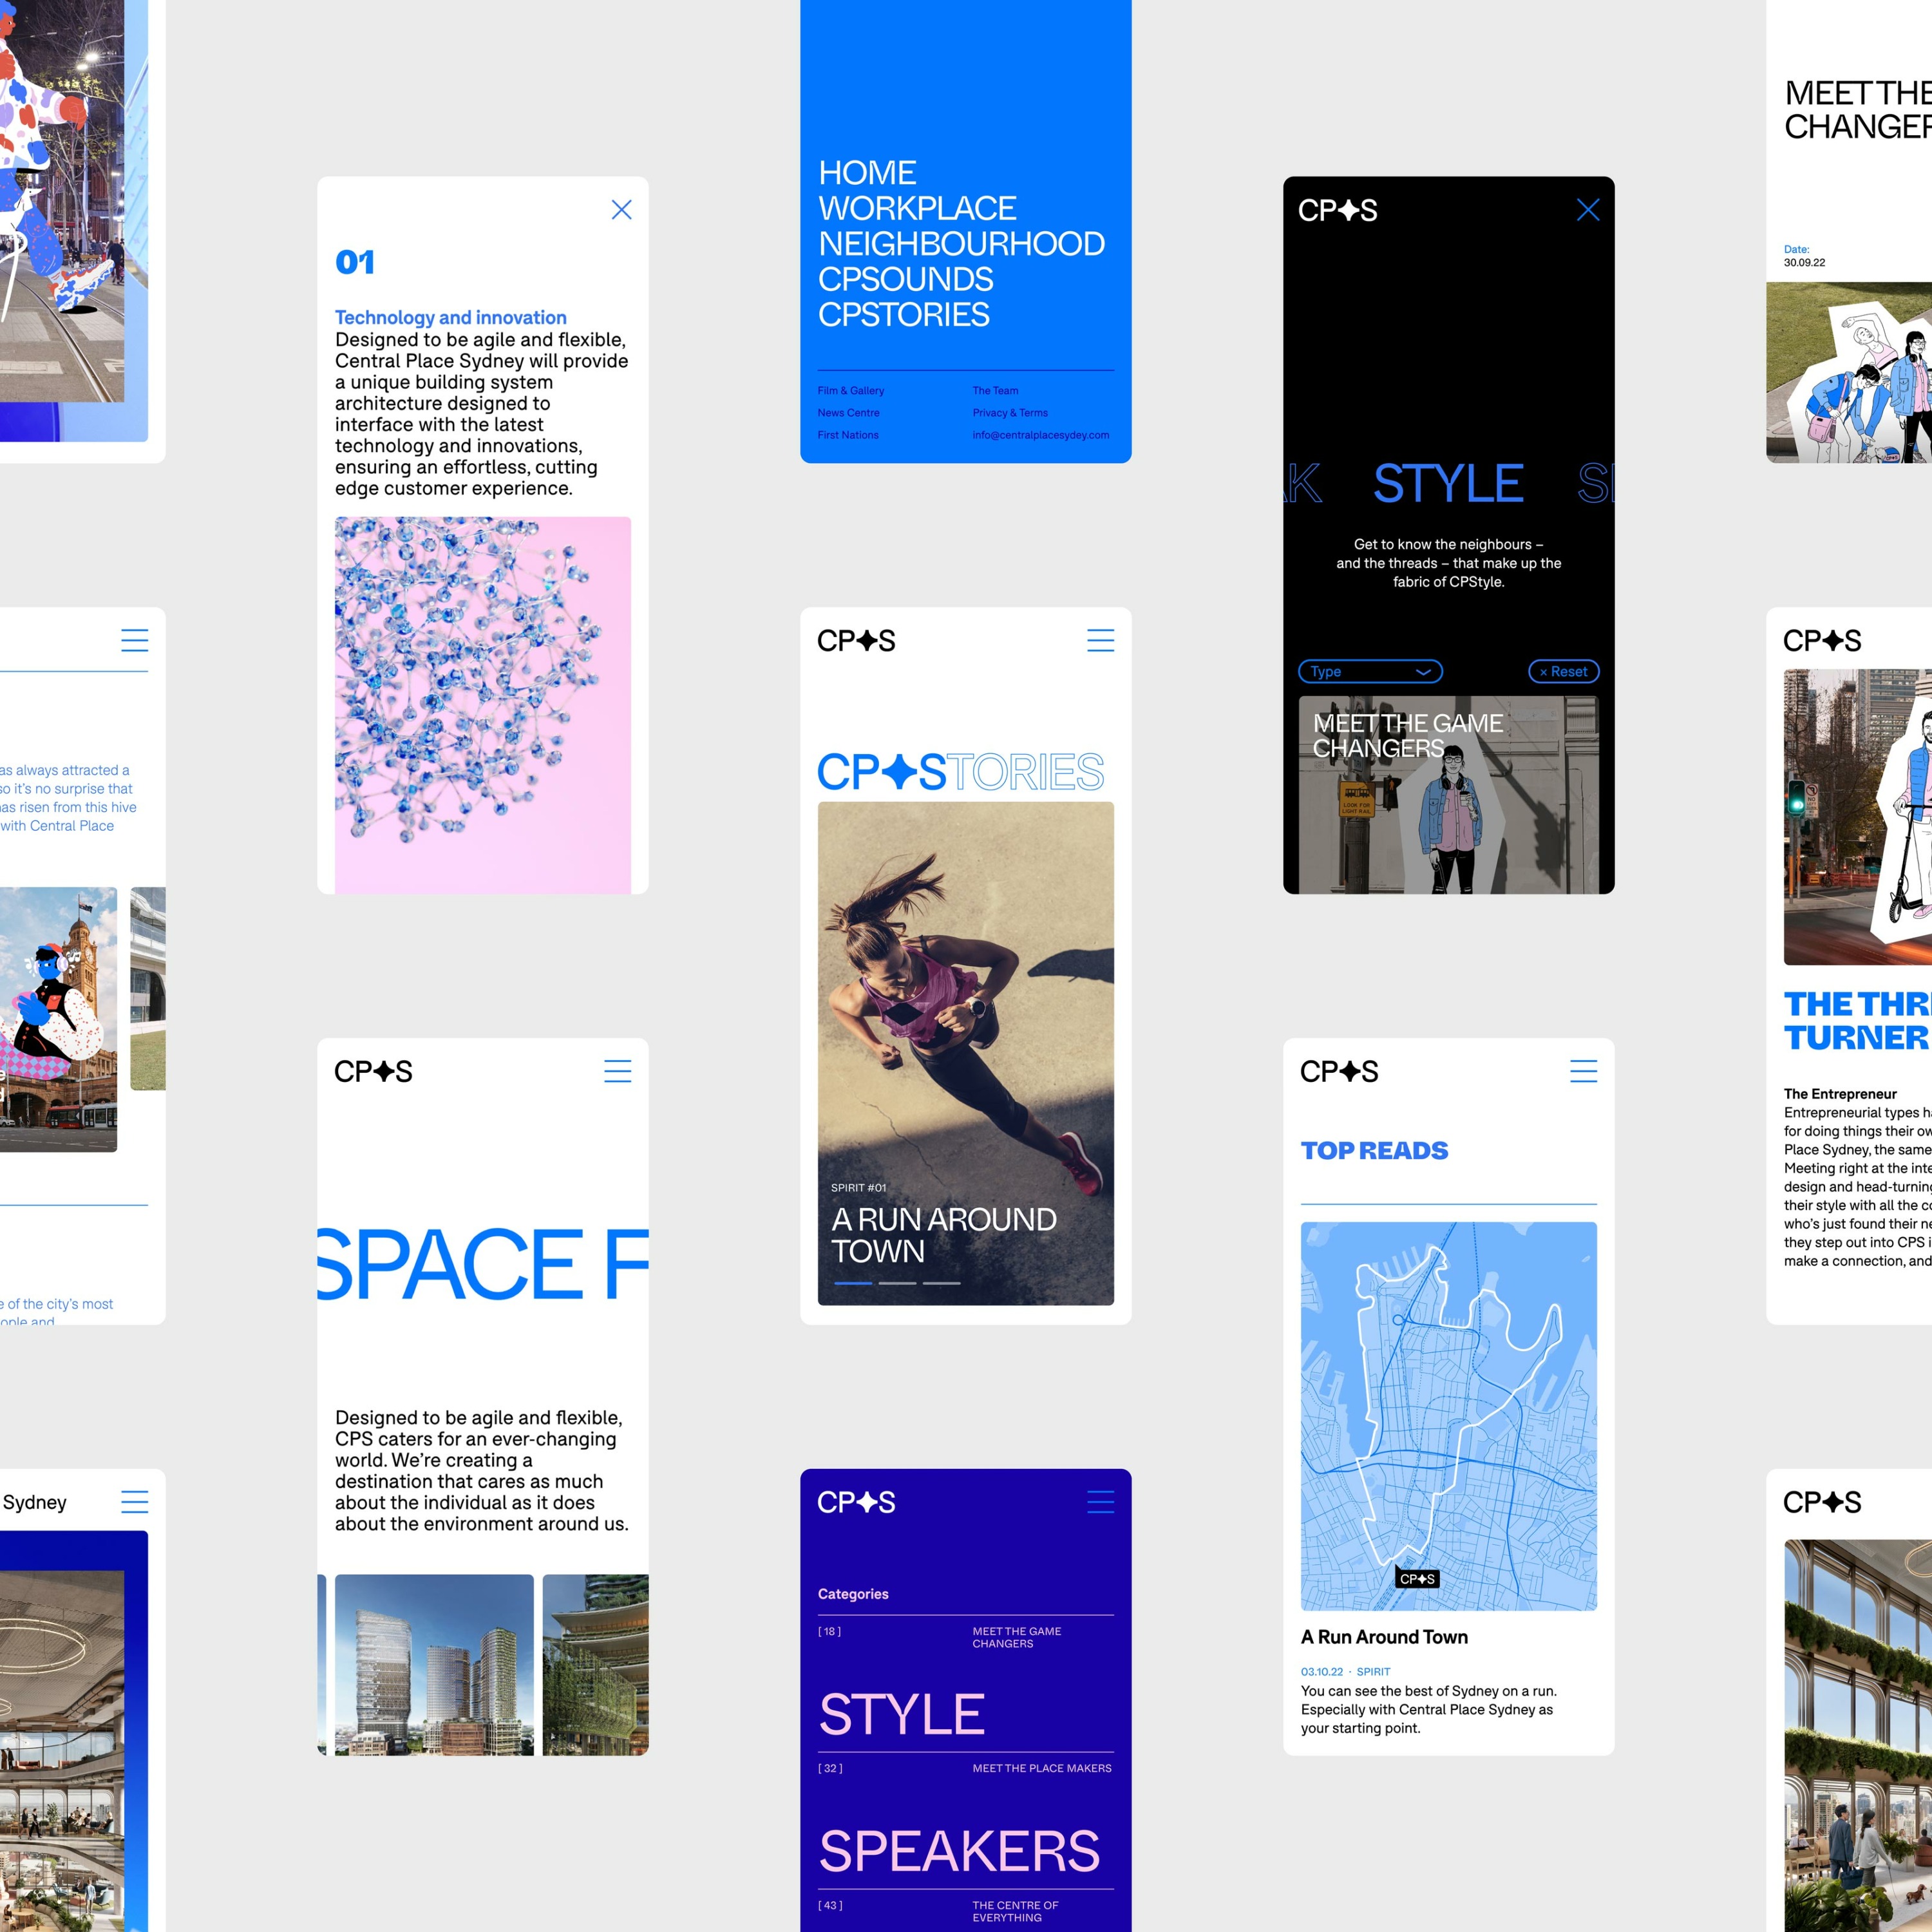Viewport: 1932px width, 1932px height.
Task: Open hamburger menu on CPStories screen
Action: [1100, 641]
